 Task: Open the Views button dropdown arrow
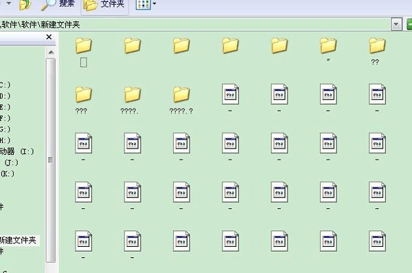point(154,3)
